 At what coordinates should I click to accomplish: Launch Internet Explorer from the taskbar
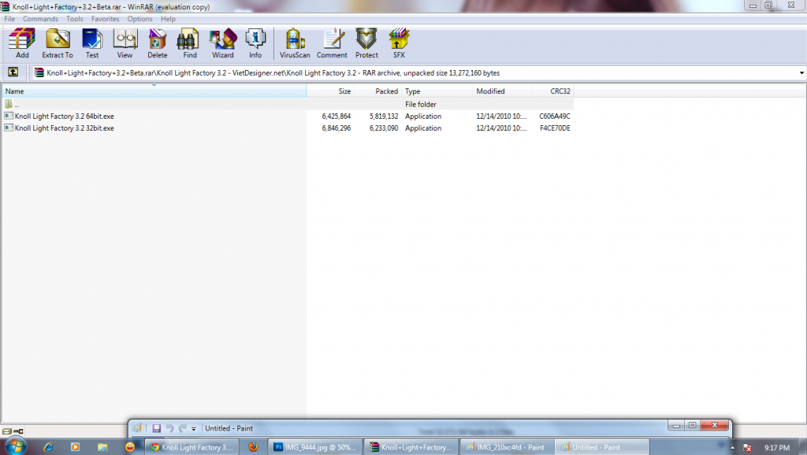point(48,447)
